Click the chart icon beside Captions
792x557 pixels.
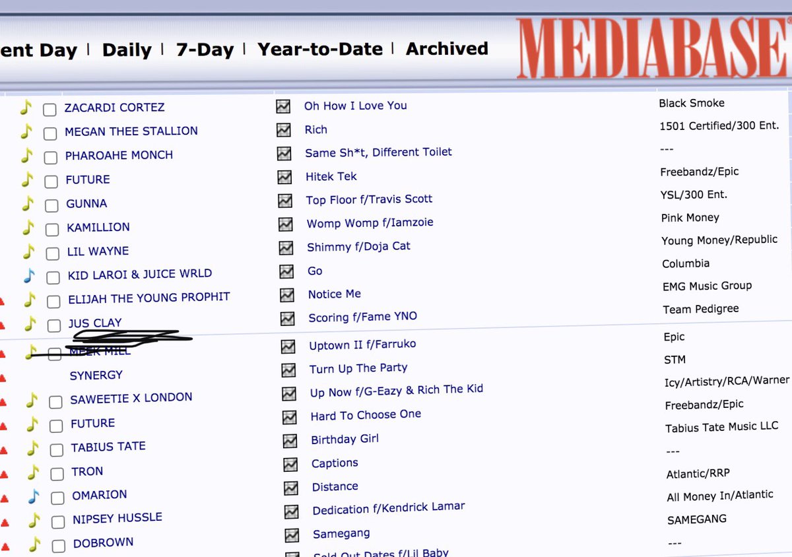(290, 465)
